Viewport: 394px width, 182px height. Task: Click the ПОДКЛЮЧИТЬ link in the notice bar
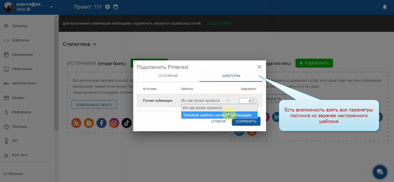point(219,23)
